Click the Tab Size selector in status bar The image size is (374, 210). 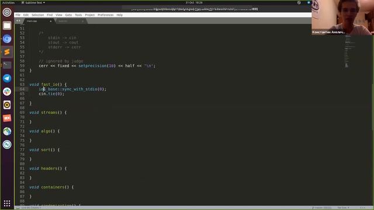pos(344,208)
